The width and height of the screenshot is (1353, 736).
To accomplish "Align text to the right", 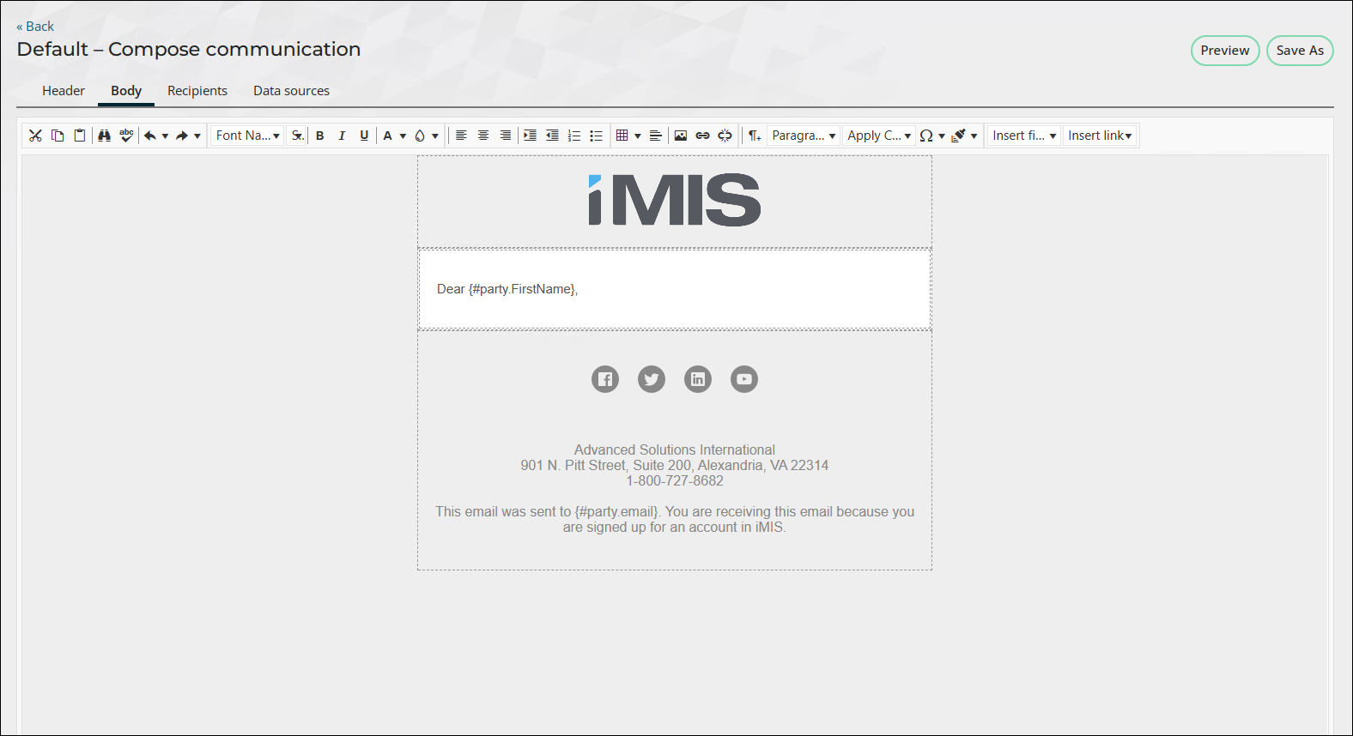I will (506, 136).
